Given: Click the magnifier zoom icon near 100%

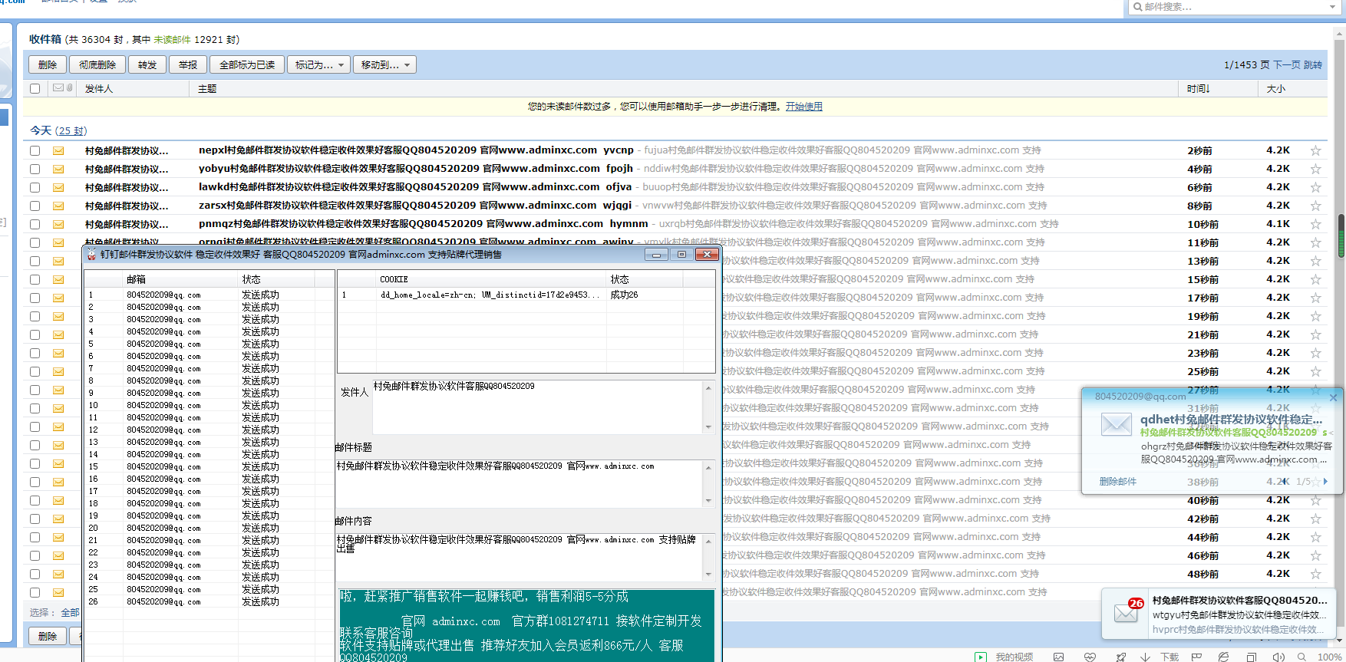Looking at the screenshot, I should pos(1301,657).
